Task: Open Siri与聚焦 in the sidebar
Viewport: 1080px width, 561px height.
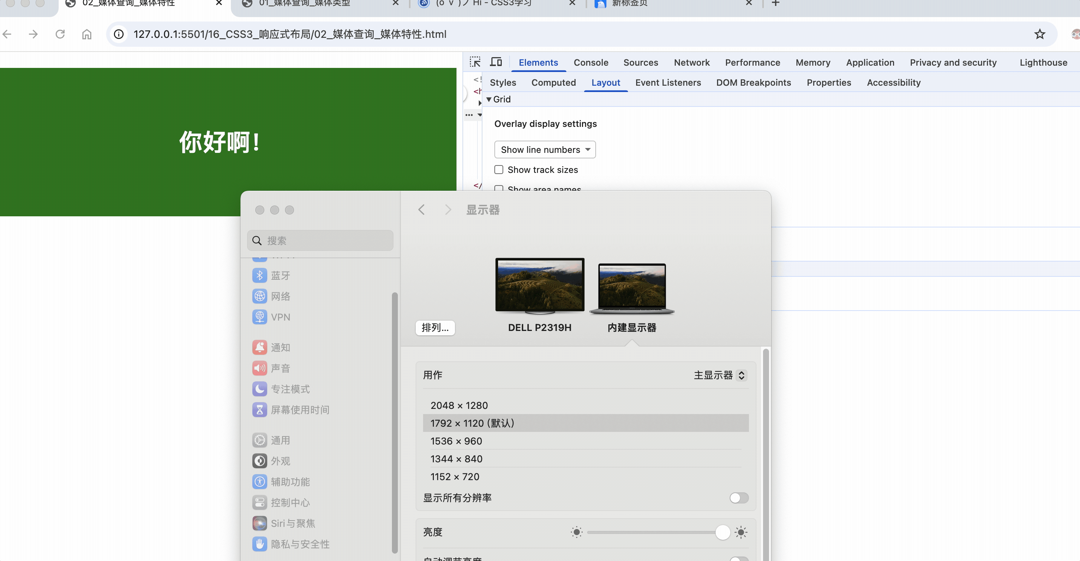Action: tap(292, 523)
